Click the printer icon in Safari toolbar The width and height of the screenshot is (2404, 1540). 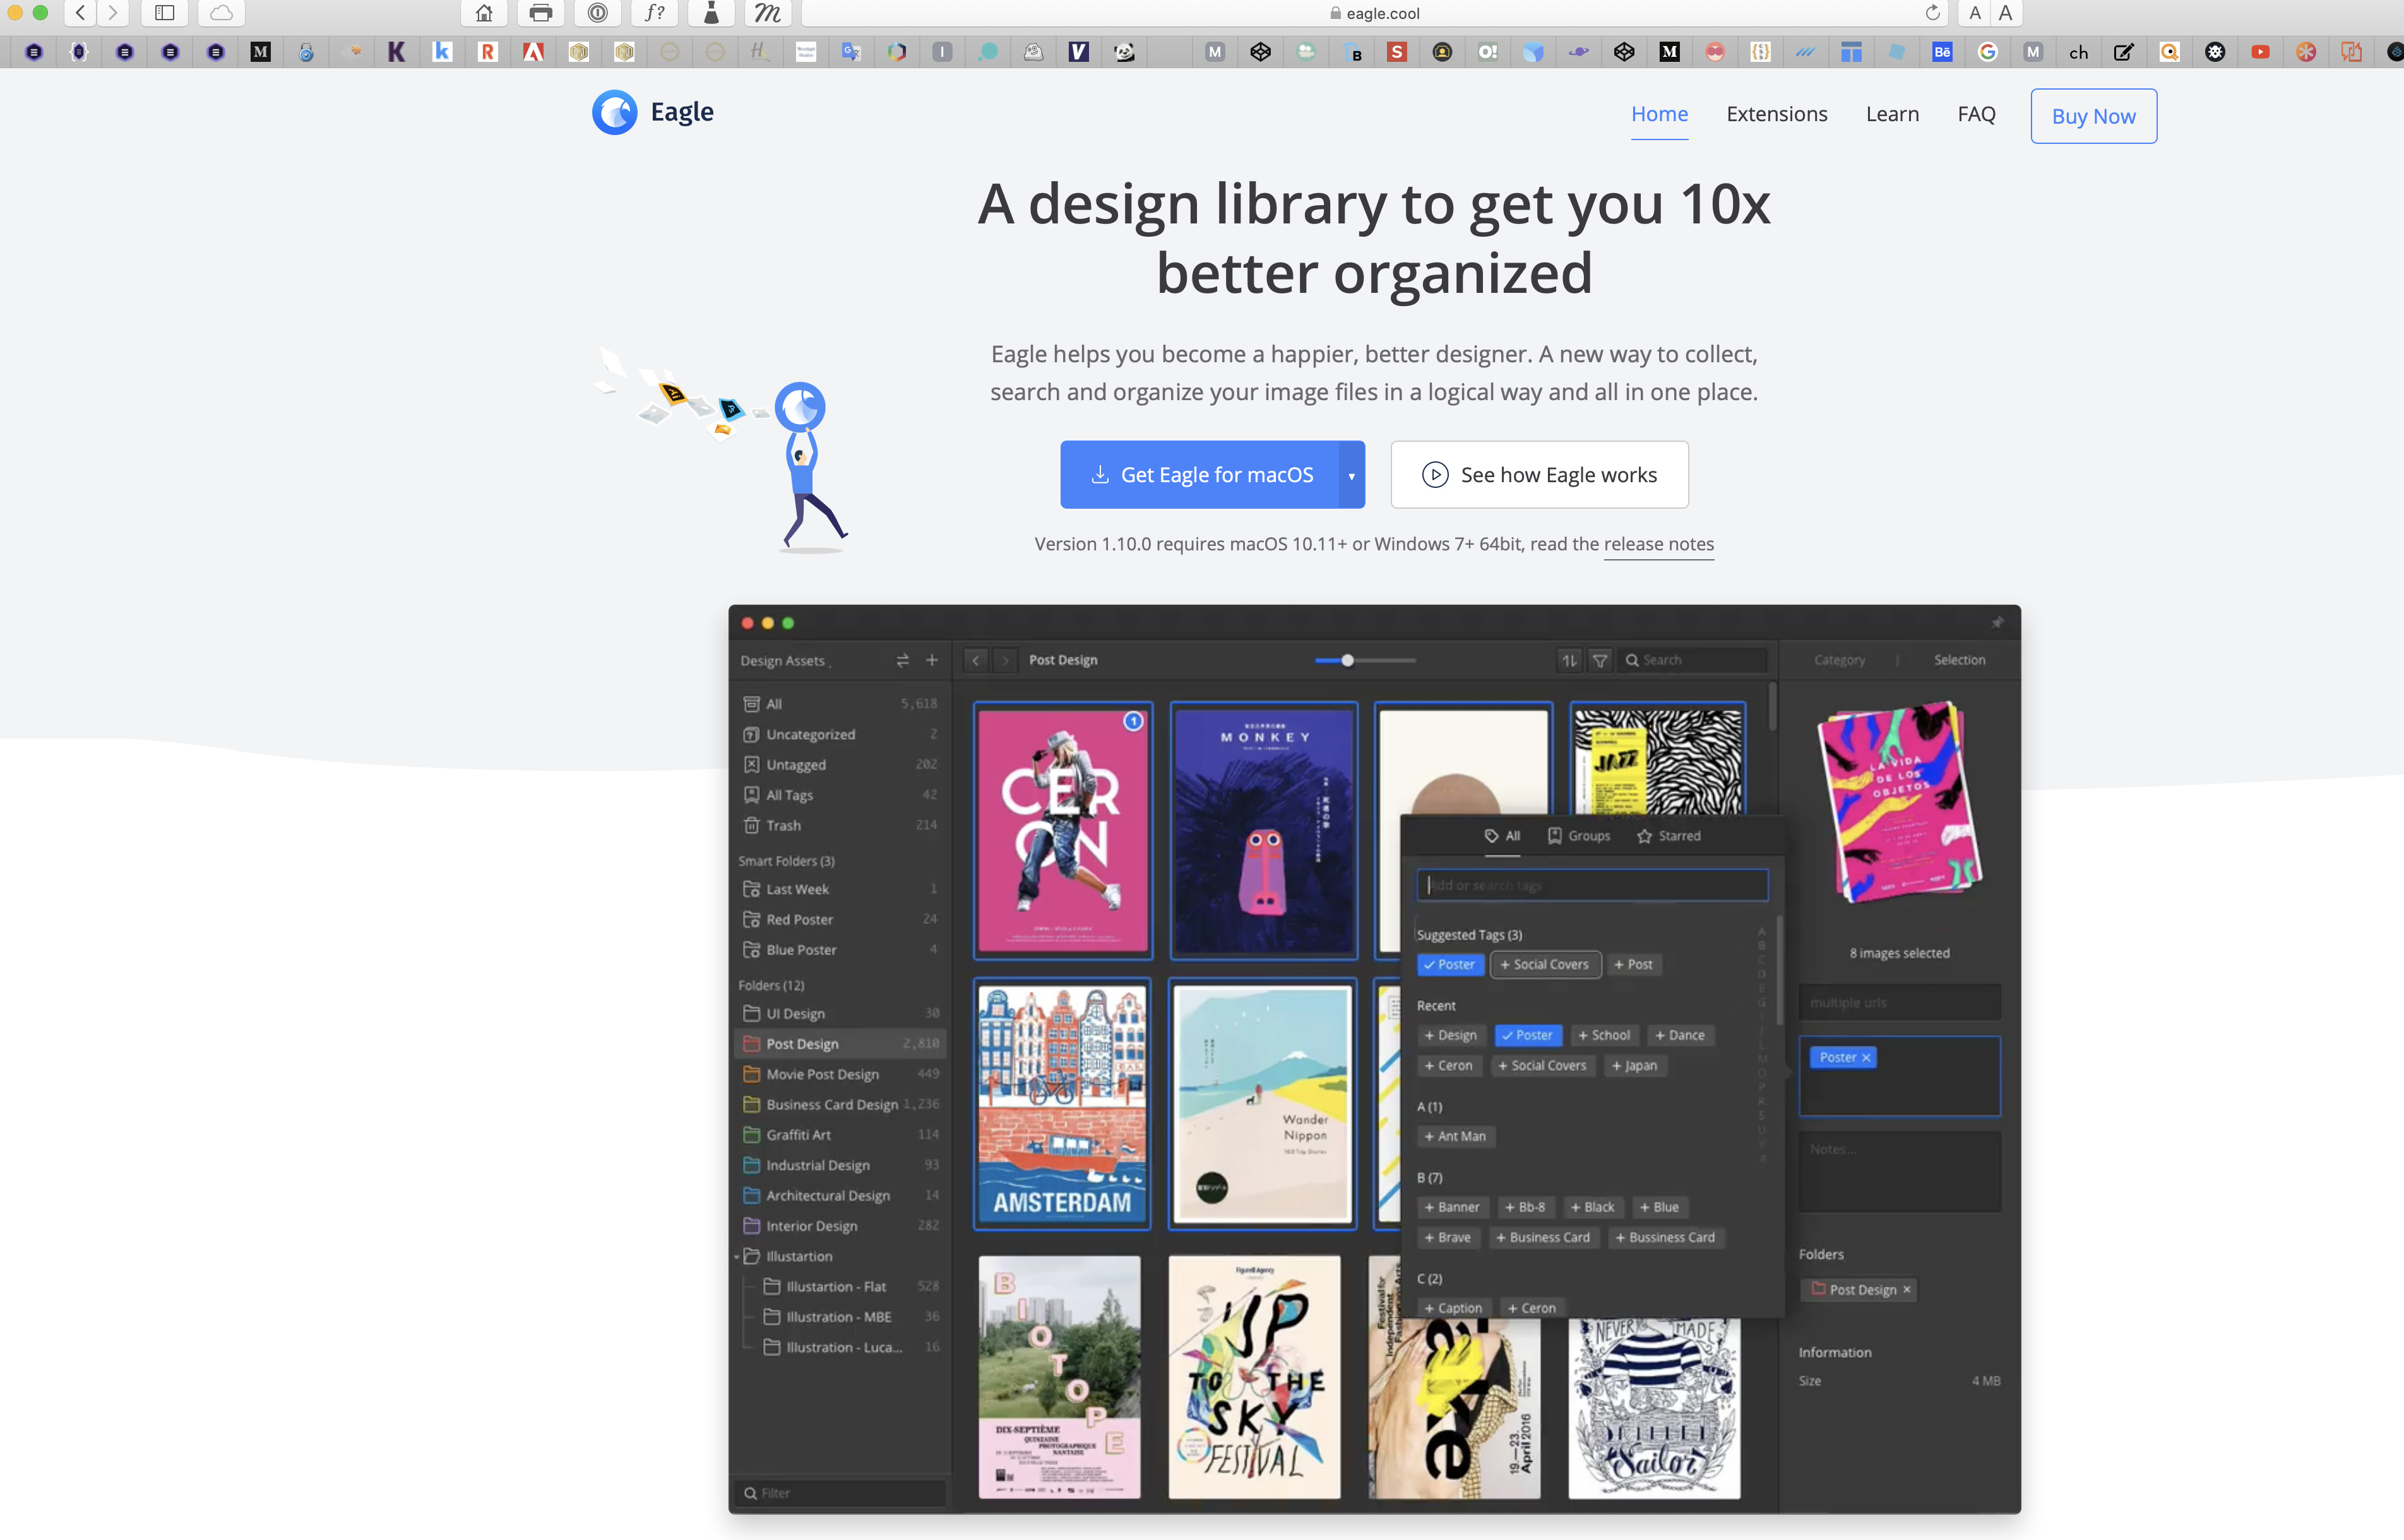pyautogui.click(x=540, y=13)
